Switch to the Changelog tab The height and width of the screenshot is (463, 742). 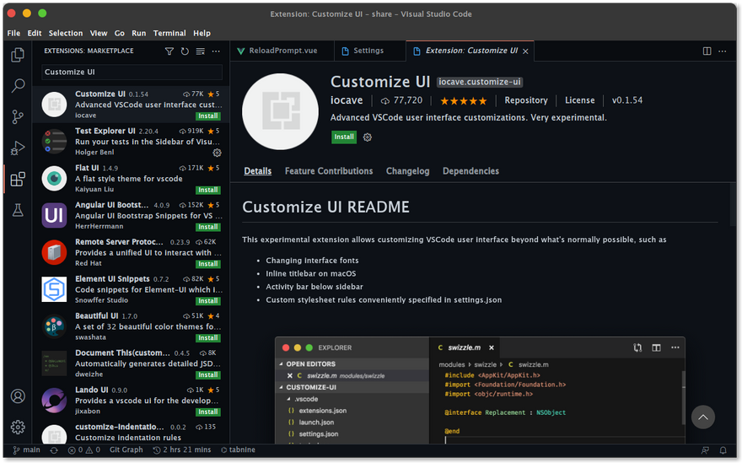pyautogui.click(x=407, y=171)
